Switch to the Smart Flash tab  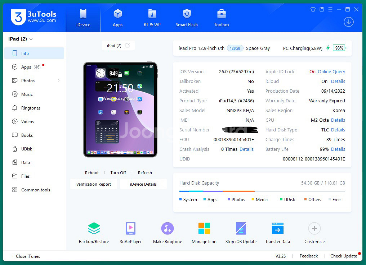point(187,18)
